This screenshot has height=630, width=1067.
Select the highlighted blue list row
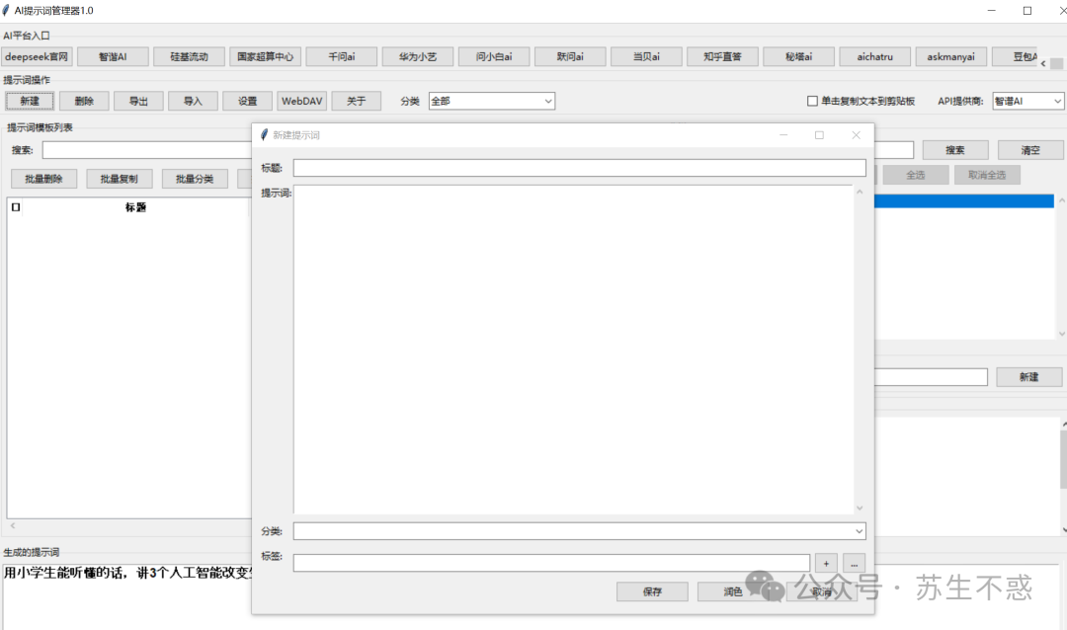964,200
